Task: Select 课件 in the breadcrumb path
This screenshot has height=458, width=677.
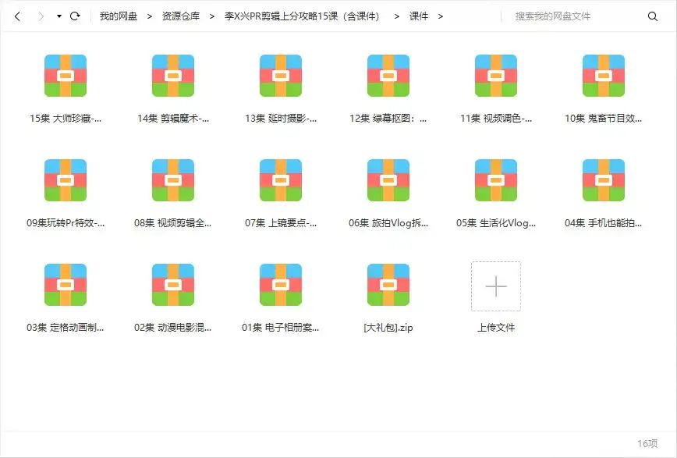Action: click(x=420, y=14)
